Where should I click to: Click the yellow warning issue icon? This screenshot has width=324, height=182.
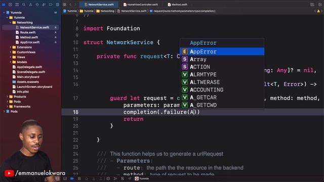318,11
